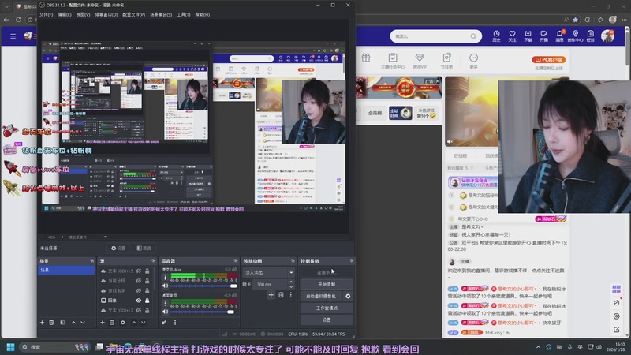Click the 开播 go-live icon in header
This screenshot has width=631, height=355.
[543, 35]
